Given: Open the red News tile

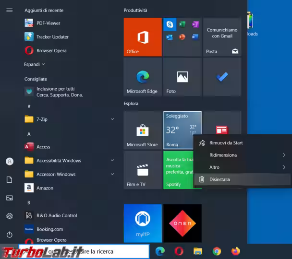Looking at the screenshot, I should 222,123.
